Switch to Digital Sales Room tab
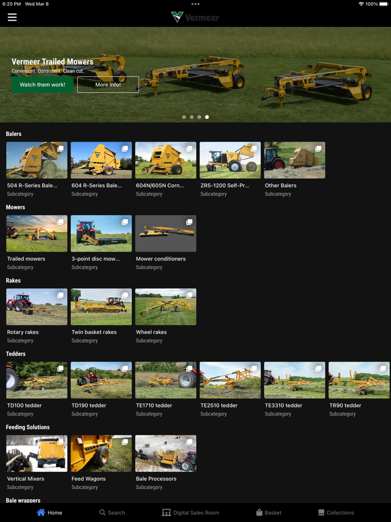Viewport: 391px width, 522px height. 190,512
